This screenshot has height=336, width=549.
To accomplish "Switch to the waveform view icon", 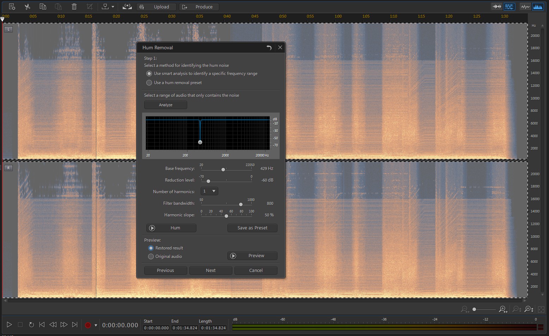I will point(525,6).
